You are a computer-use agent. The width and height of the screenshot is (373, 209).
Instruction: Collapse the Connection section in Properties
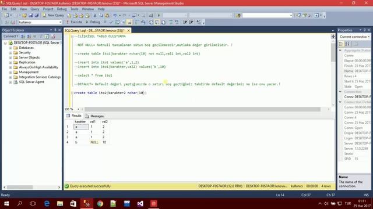coord(340,92)
